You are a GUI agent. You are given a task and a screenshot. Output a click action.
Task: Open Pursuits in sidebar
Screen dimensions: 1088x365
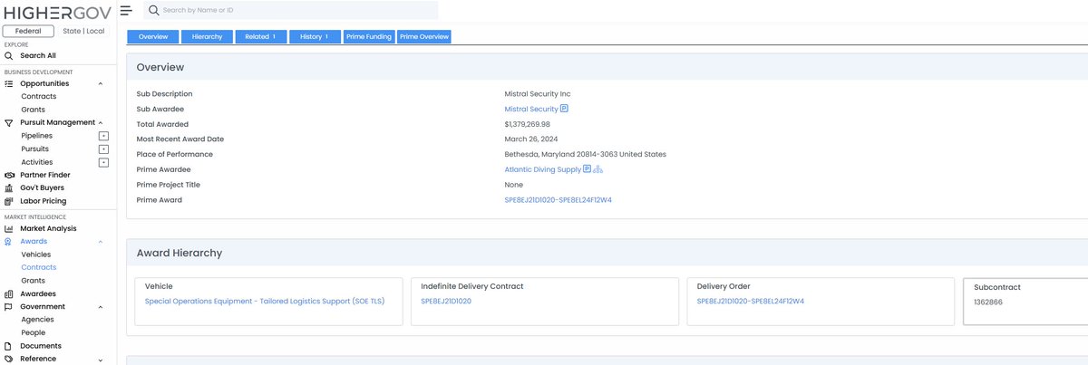point(34,149)
